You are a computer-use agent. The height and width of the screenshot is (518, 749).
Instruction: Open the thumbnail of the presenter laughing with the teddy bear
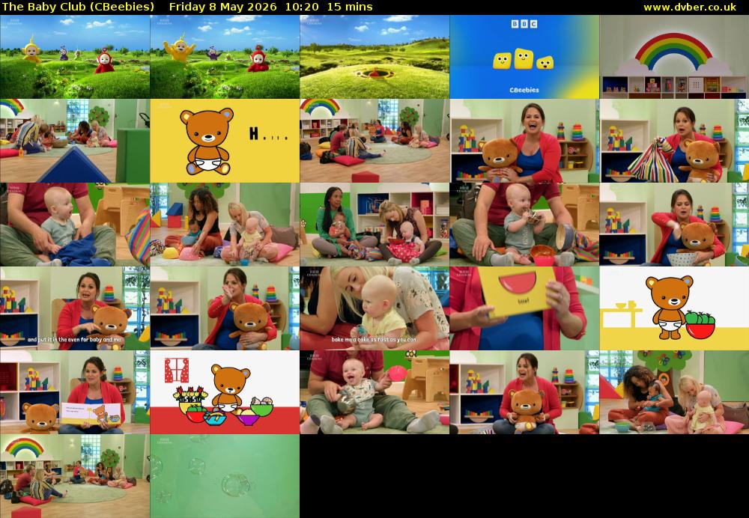(524, 141)
